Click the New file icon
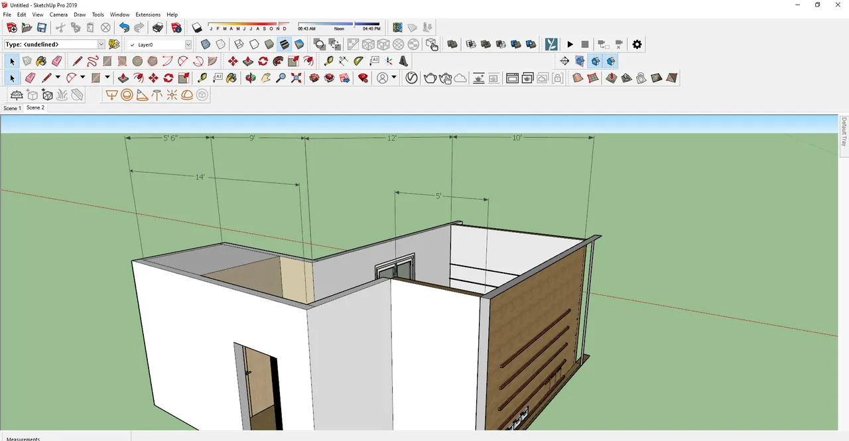 point(12,28)
